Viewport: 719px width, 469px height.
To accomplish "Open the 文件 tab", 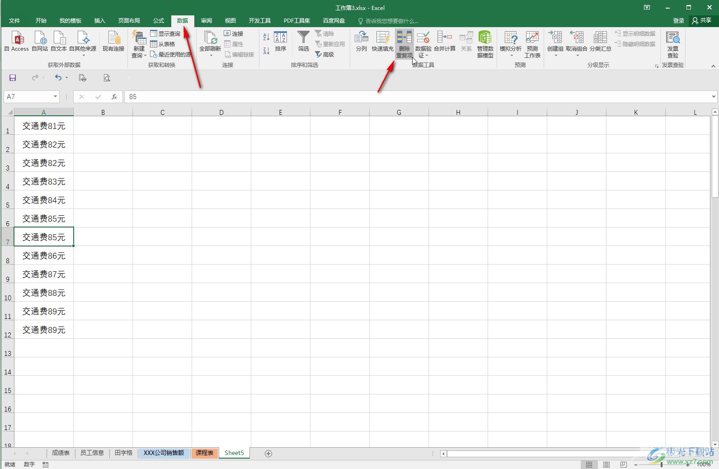I will [14, 20].
